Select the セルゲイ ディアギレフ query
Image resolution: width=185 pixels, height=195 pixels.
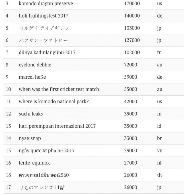pyautogui.click(x=44, y=28)
